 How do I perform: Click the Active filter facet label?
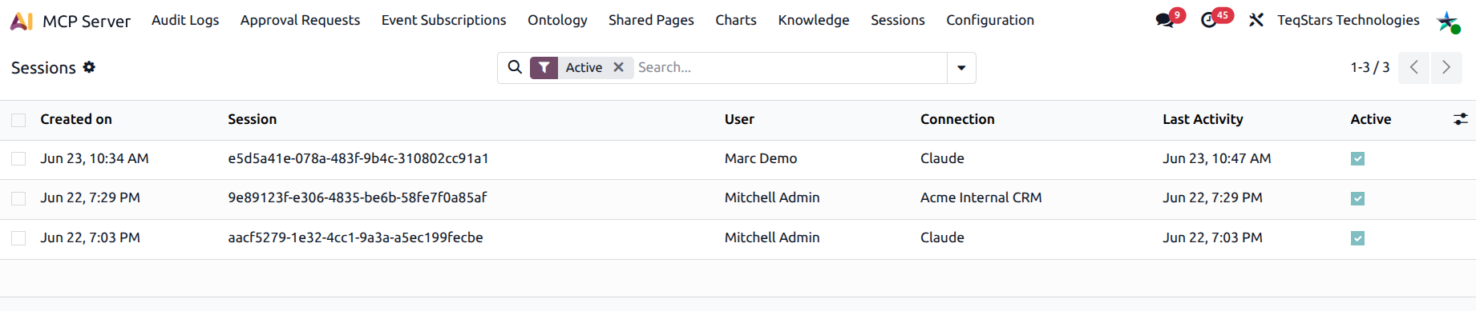[584, 67]
